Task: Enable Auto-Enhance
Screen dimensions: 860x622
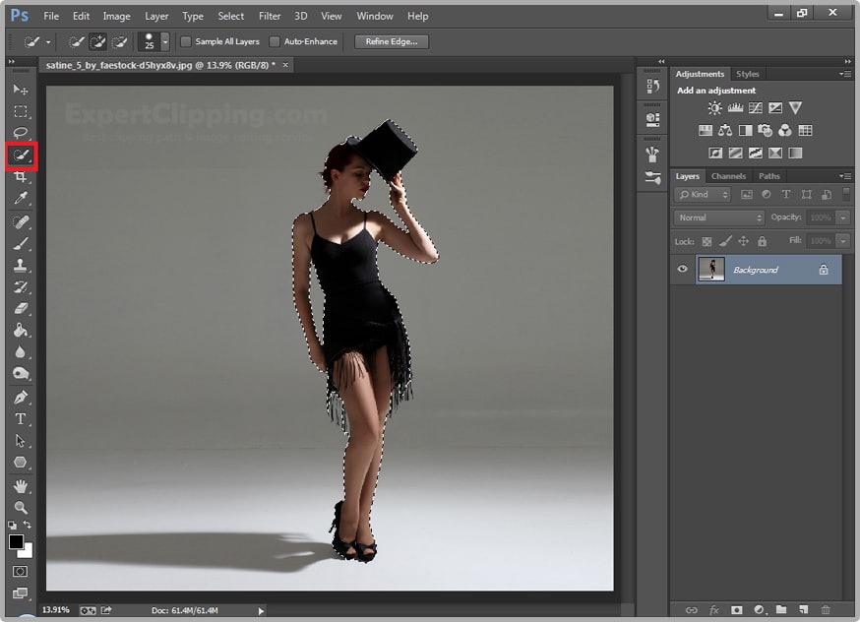Action: coord(276,41)
